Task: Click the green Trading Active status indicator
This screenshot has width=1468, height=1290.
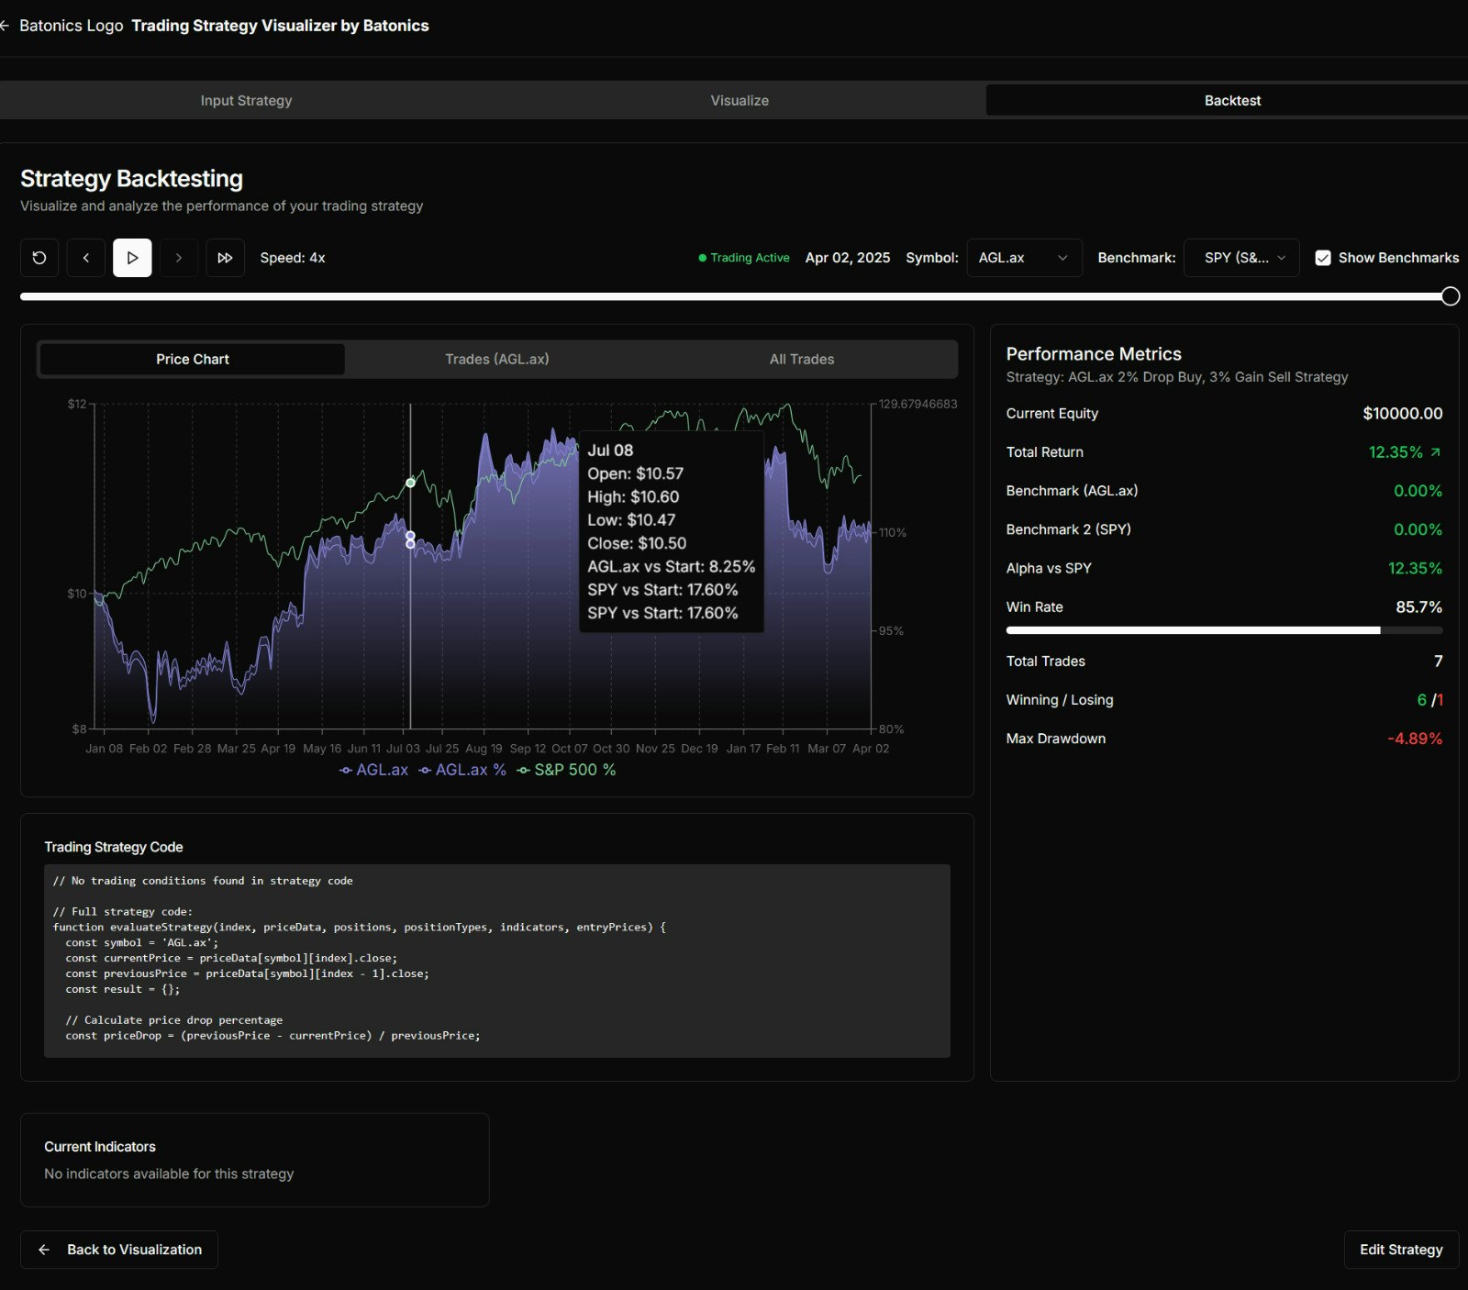Action: (x=744, y=258)
